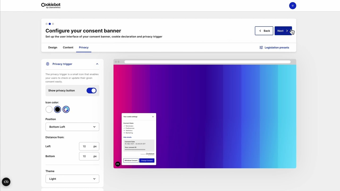The height and width of the screenshot is (191, 340).
Task: Click the fingerprint Privacy trigger icon
Action: tap(48, 64)
